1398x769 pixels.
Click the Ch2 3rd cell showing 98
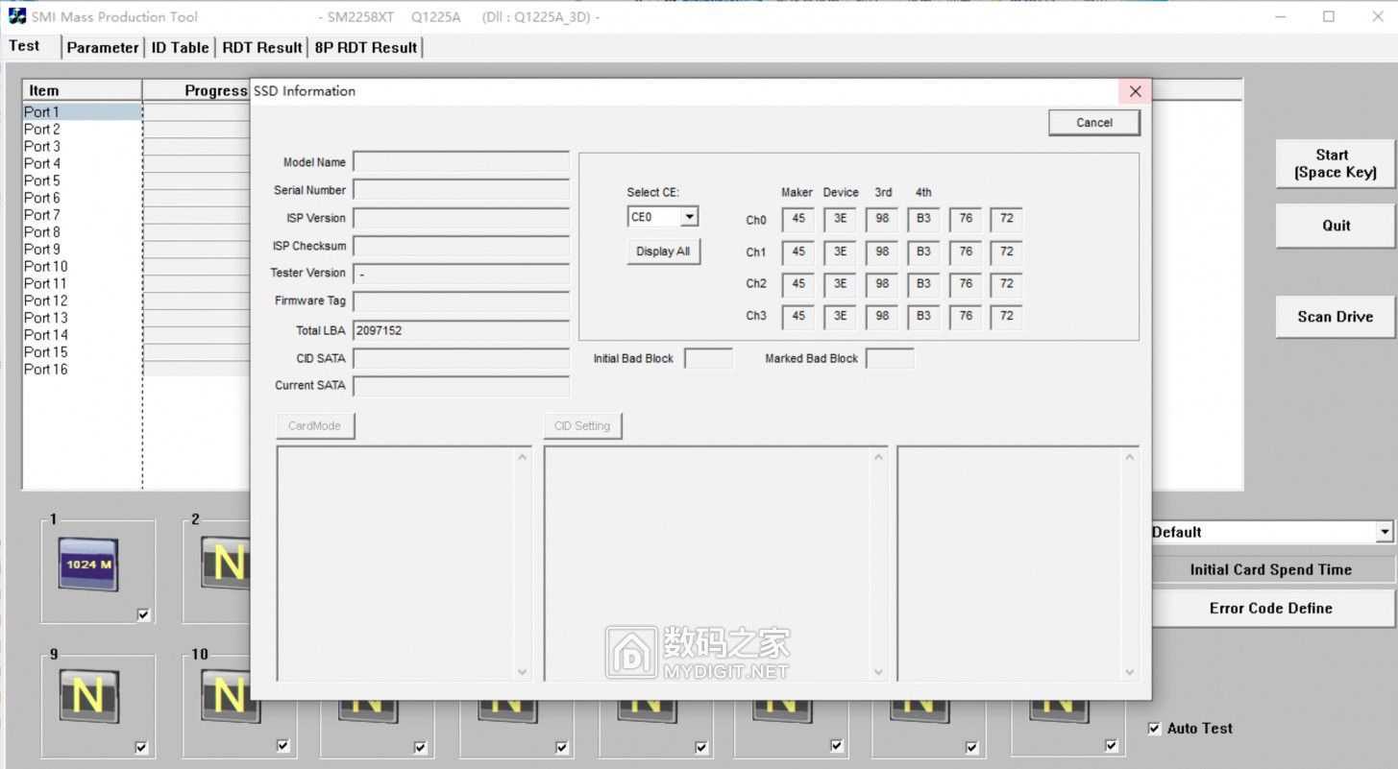coord(882,283)
